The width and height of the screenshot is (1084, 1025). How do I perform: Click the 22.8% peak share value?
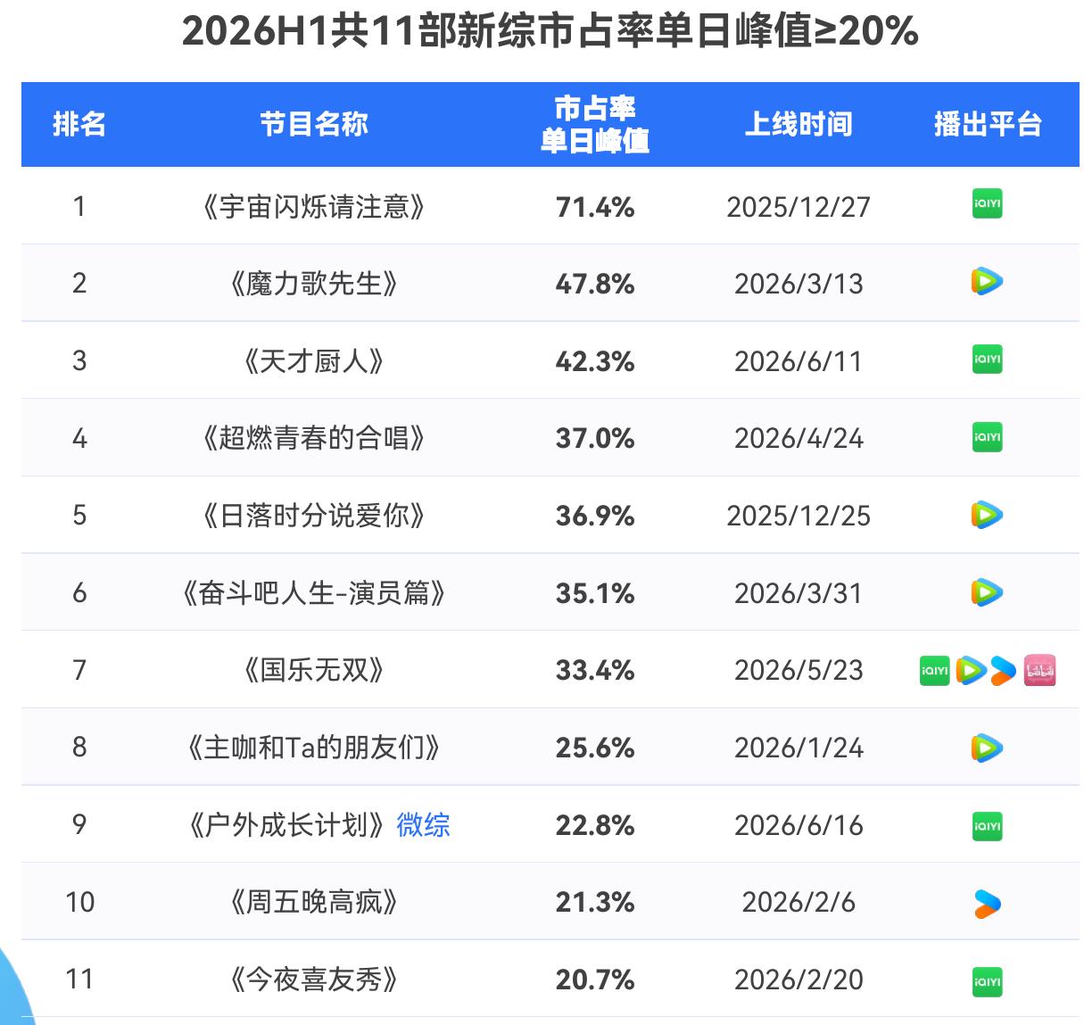[x=595, y=825]
